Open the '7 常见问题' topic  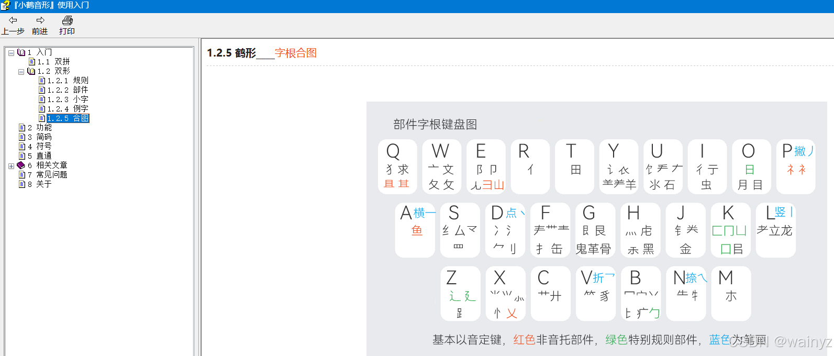click(47, 175)
